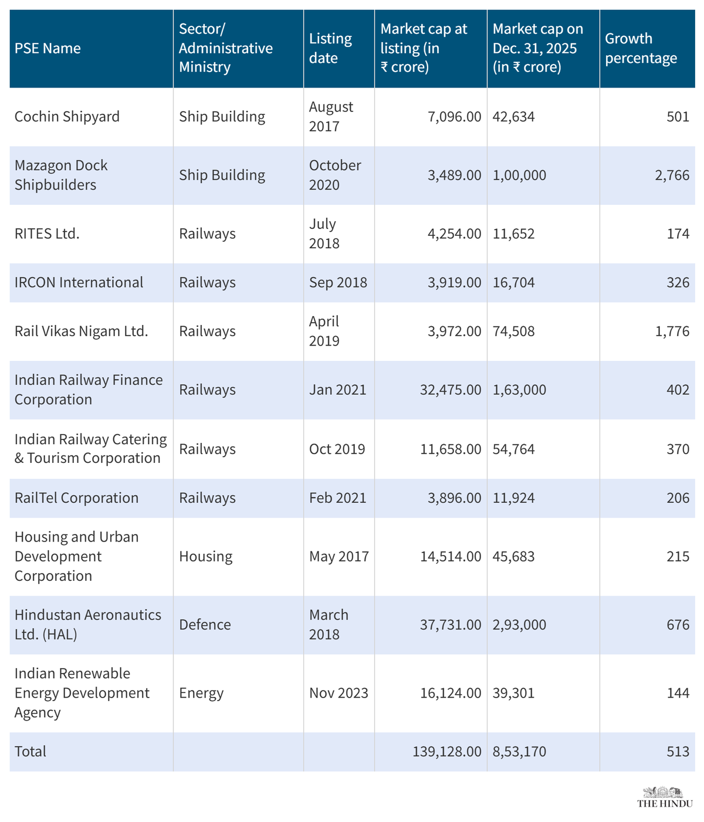Select the RITES Ltd. cell
704x822 pixels.
pyautogui.click(x=47, y=234)
